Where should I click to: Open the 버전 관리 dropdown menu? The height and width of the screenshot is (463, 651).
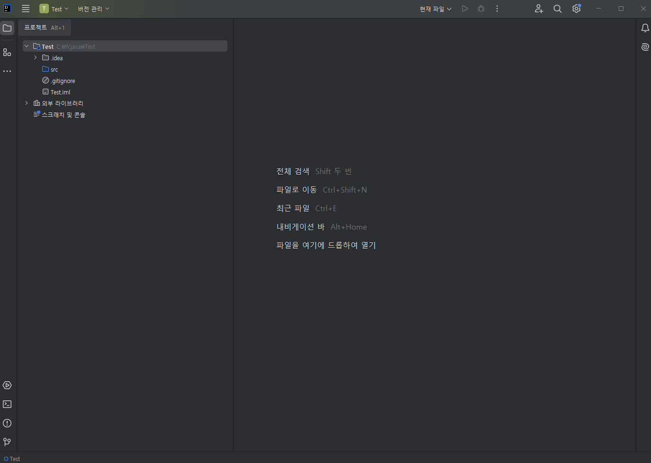94,9
